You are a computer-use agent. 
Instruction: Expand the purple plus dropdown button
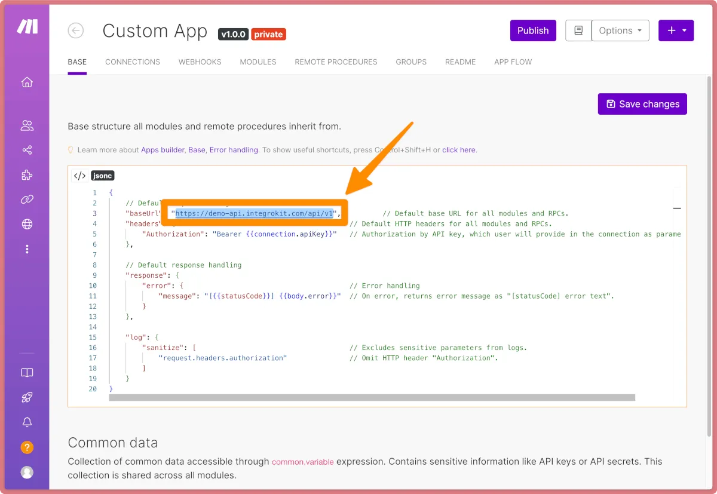(x=676, y=30)
